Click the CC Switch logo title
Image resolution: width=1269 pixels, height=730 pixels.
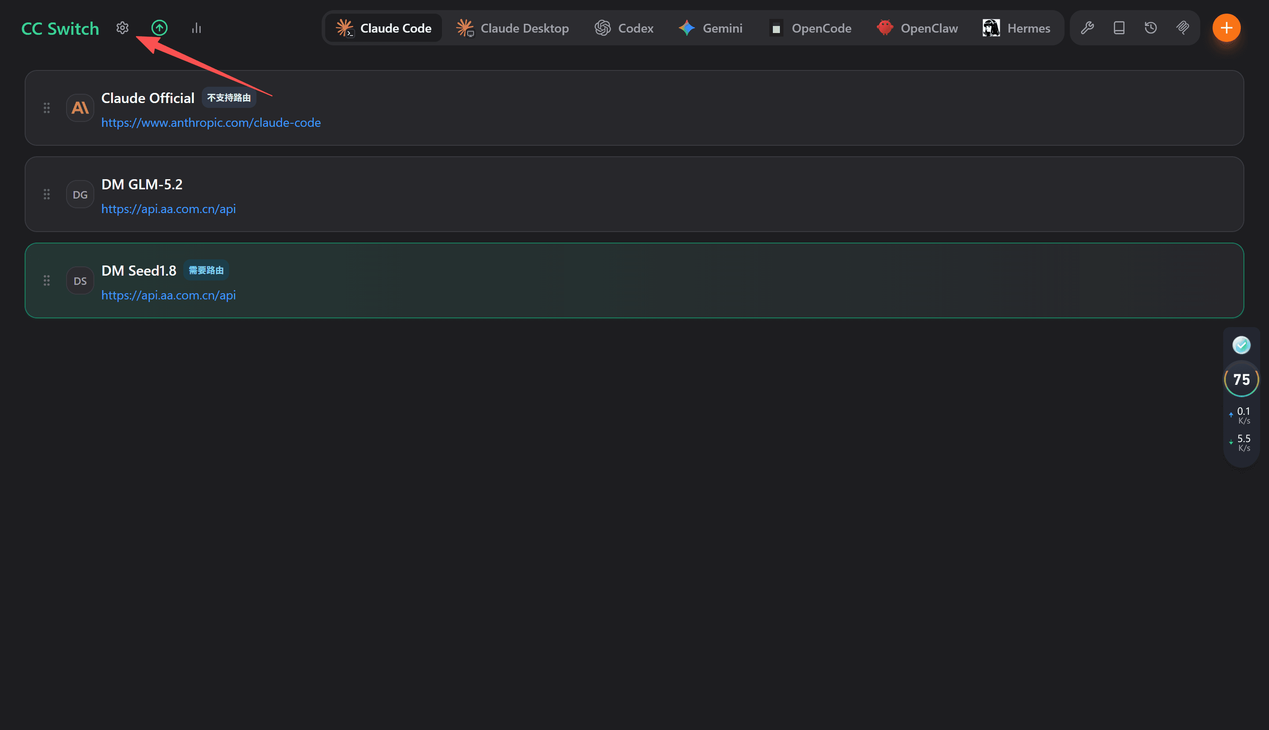[60, 29]
